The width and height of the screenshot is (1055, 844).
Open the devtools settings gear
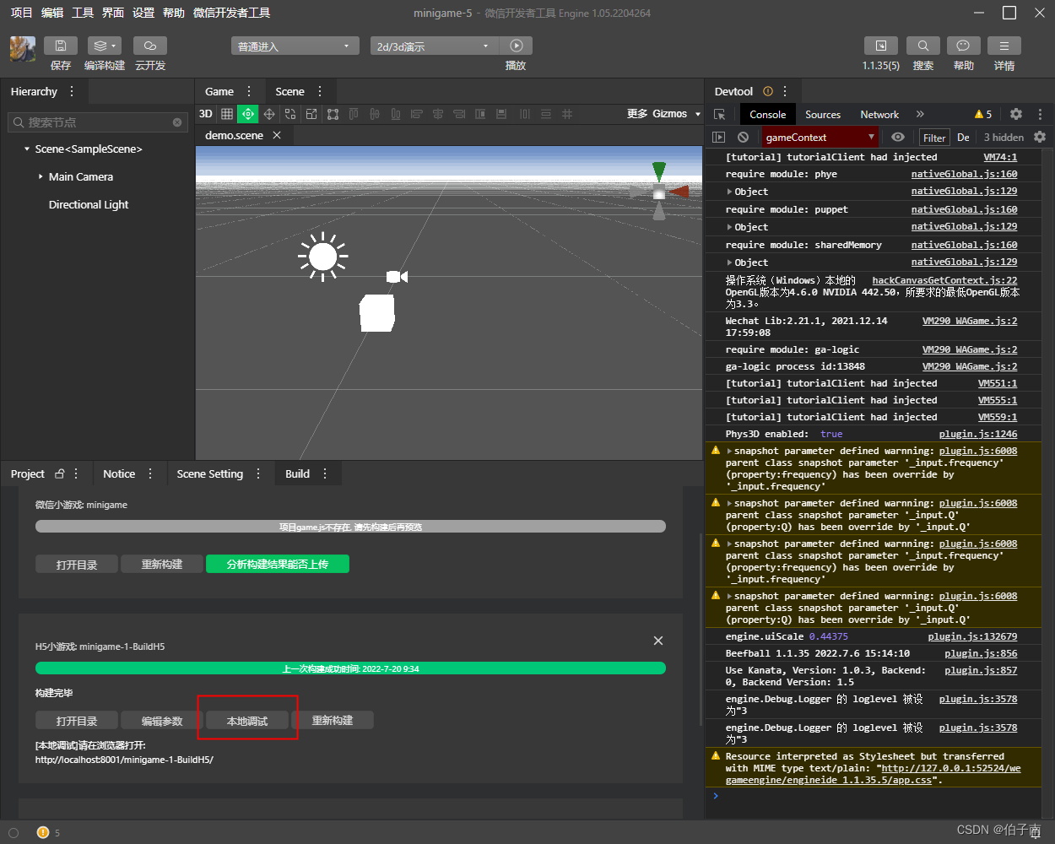tap(1016, 114)
